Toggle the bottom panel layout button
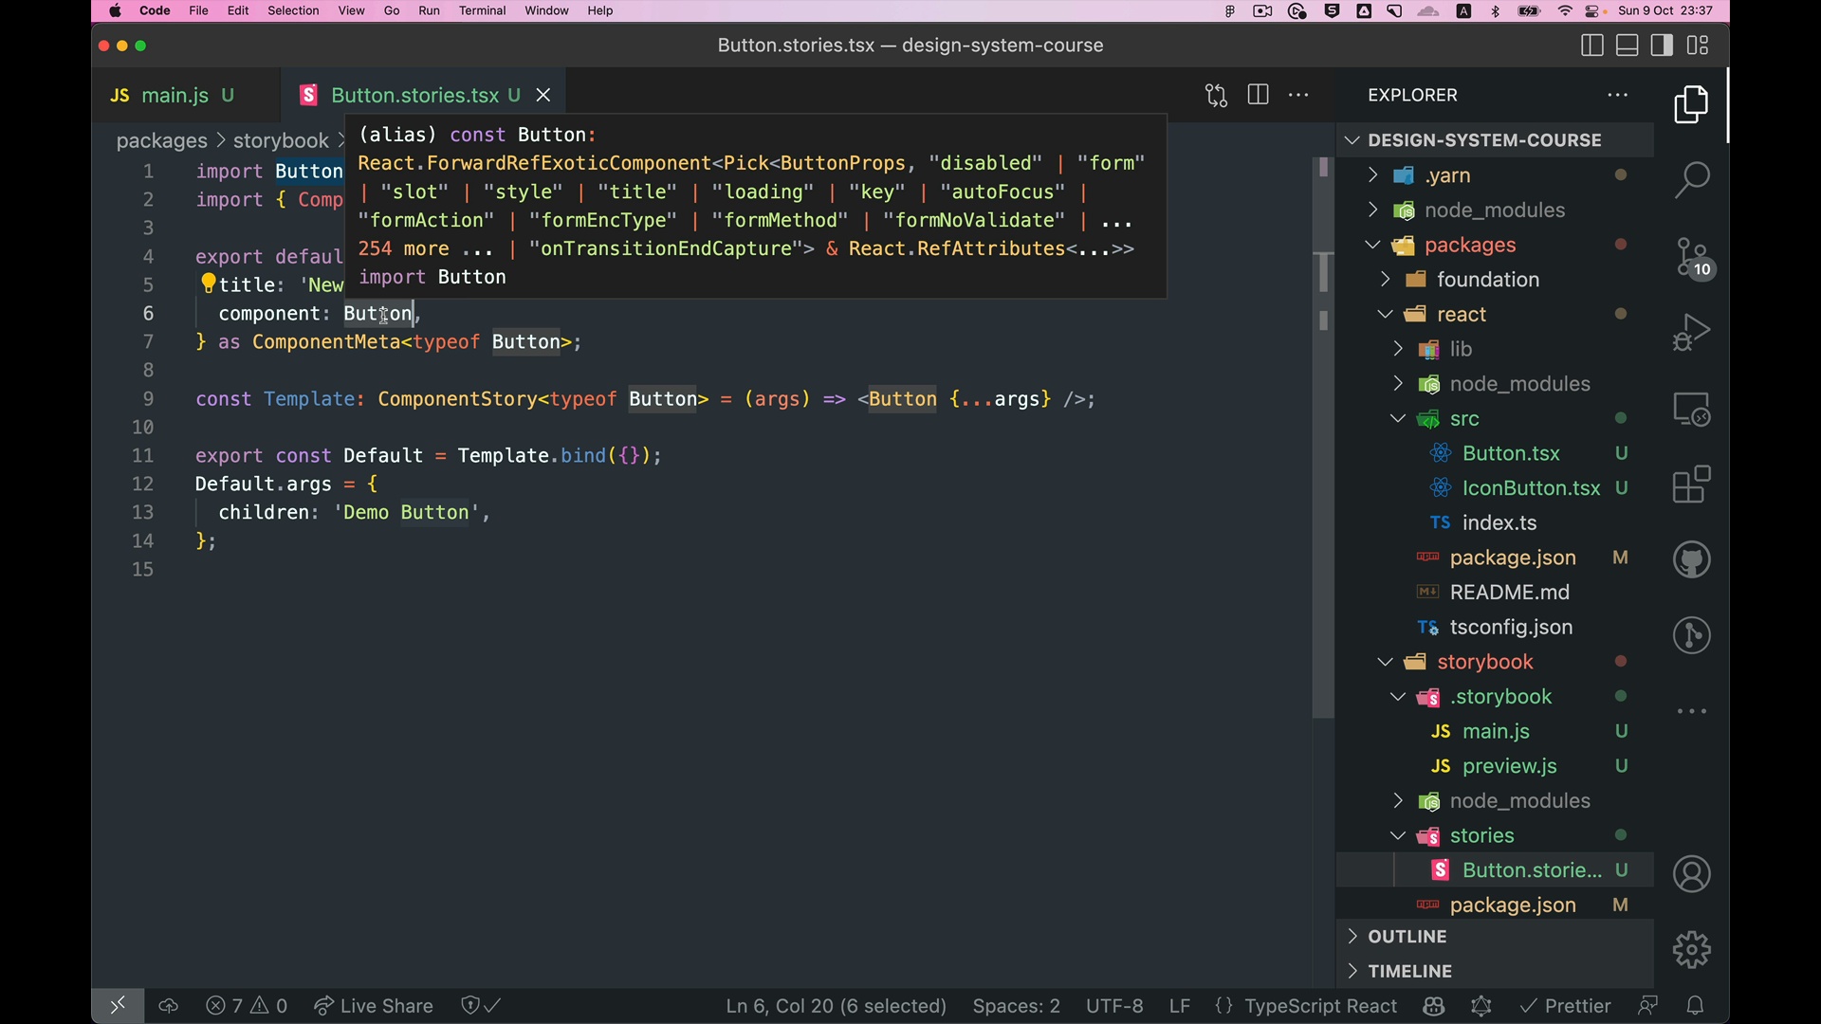 coord(1628,46)
